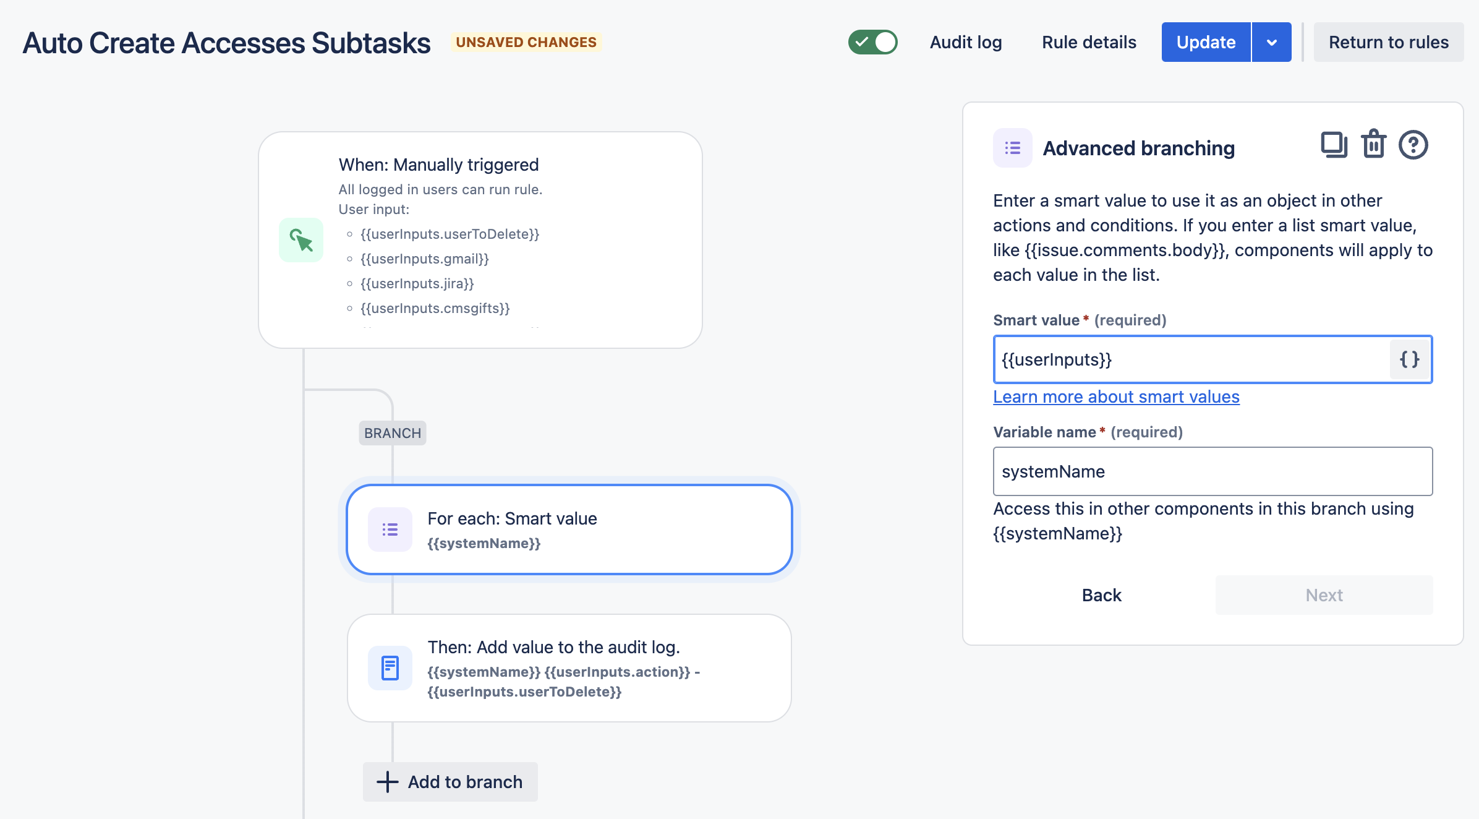Click {{userInputs.userToDelete}} in the trigger card

pos(450,234)
